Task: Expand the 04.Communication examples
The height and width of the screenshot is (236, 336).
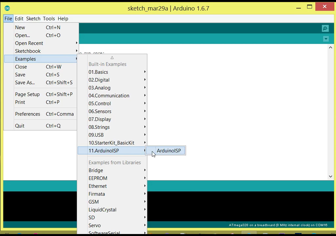Action: click(x=109, y=95)
